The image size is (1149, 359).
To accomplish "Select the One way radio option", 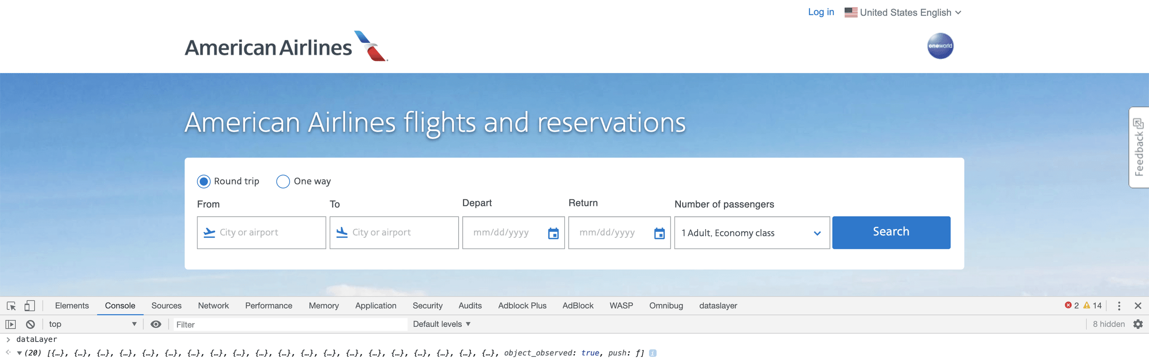I will 283,181.
